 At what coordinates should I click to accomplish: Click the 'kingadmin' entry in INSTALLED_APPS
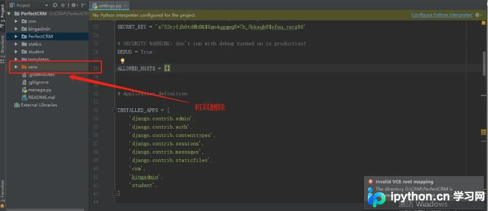click(x=146, y=177)
